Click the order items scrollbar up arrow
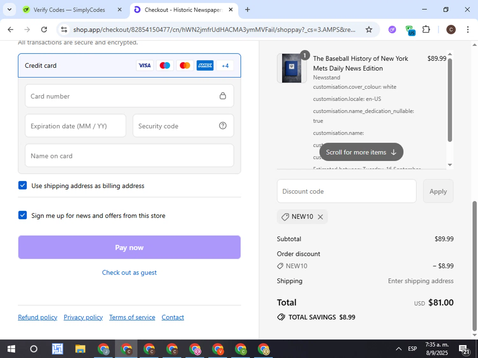The image size is (478, 358). tap(450, 54)
